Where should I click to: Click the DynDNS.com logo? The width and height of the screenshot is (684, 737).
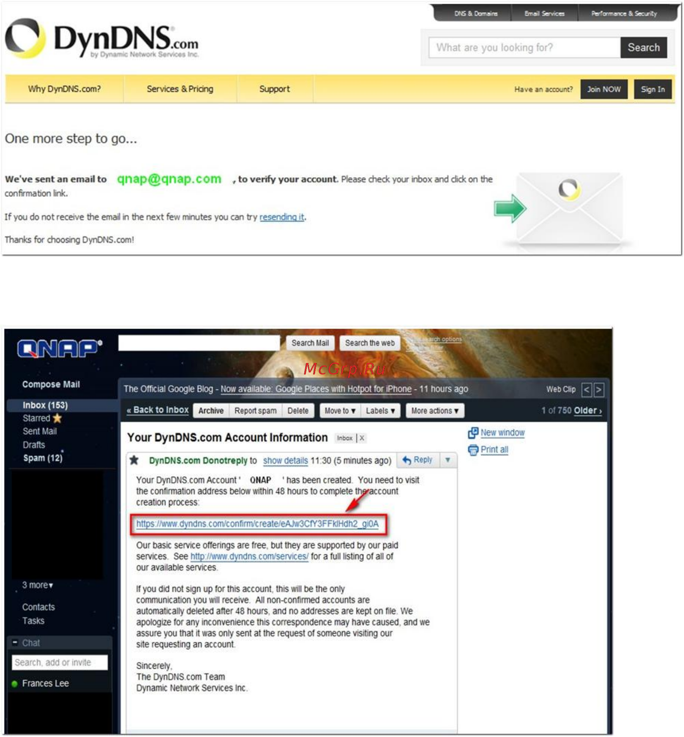[102, 39]
